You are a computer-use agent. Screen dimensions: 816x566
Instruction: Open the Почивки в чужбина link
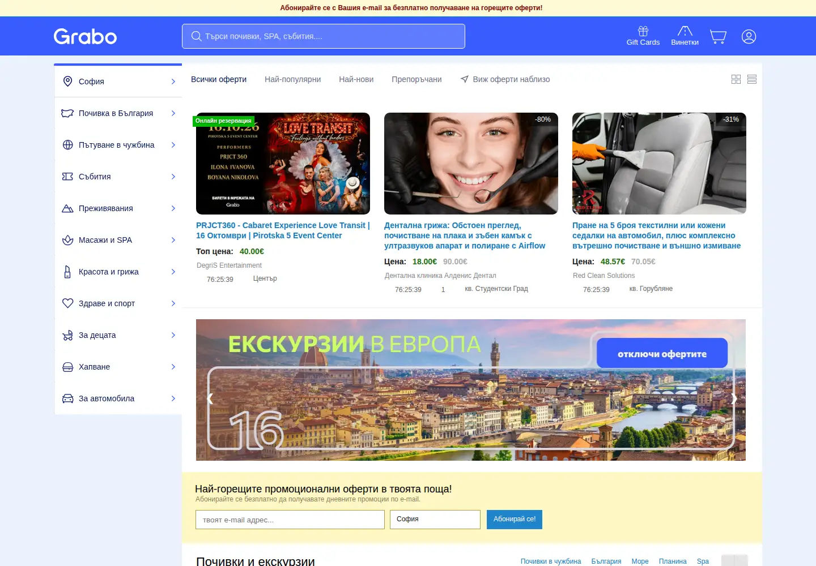[551, 561]
